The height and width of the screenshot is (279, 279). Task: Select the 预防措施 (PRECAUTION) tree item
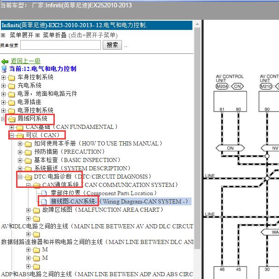[x=70, y=152]
